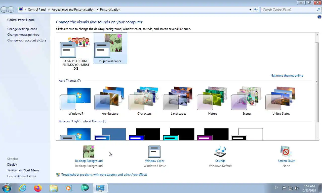Open Troubleshoot transparency and Aero effects link
This screenshot has width=322, height=193.
pyautogui.click(x=104, y=175)
